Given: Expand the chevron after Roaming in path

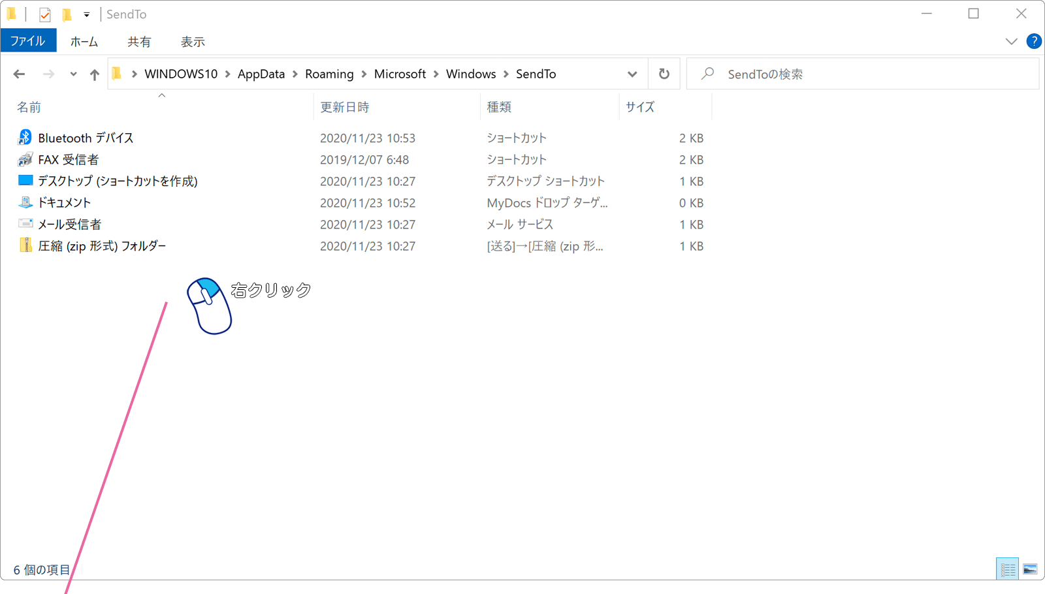Looking at the screenshot, I should 364,74.
